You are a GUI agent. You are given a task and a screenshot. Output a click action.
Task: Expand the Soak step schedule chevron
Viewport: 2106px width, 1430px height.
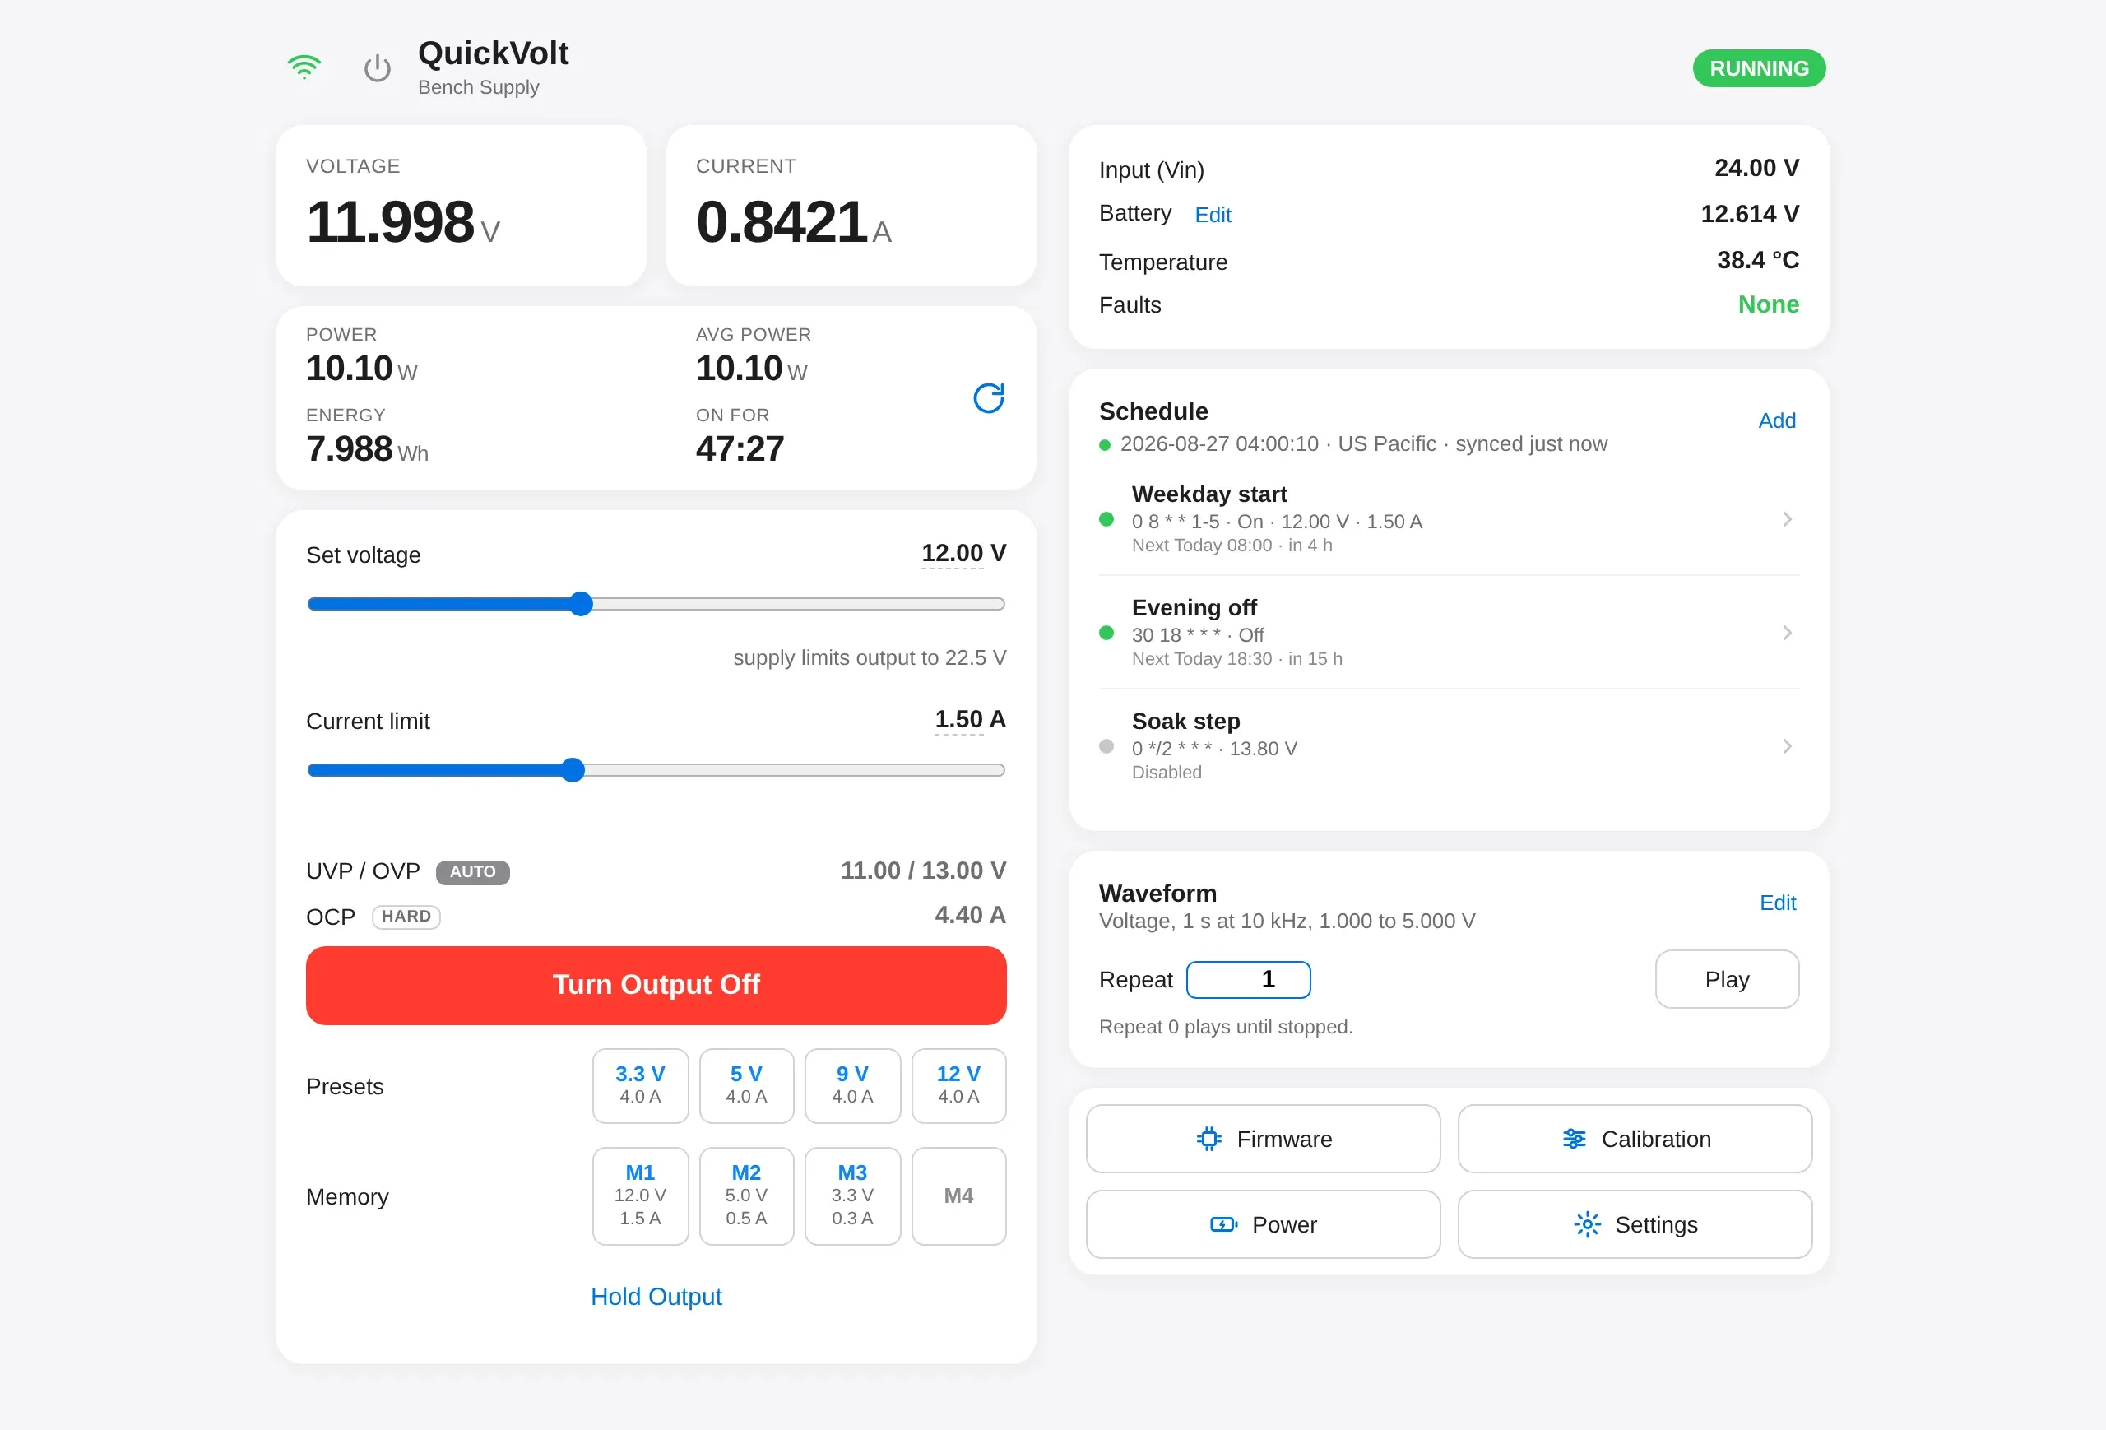click(1786, 745)
